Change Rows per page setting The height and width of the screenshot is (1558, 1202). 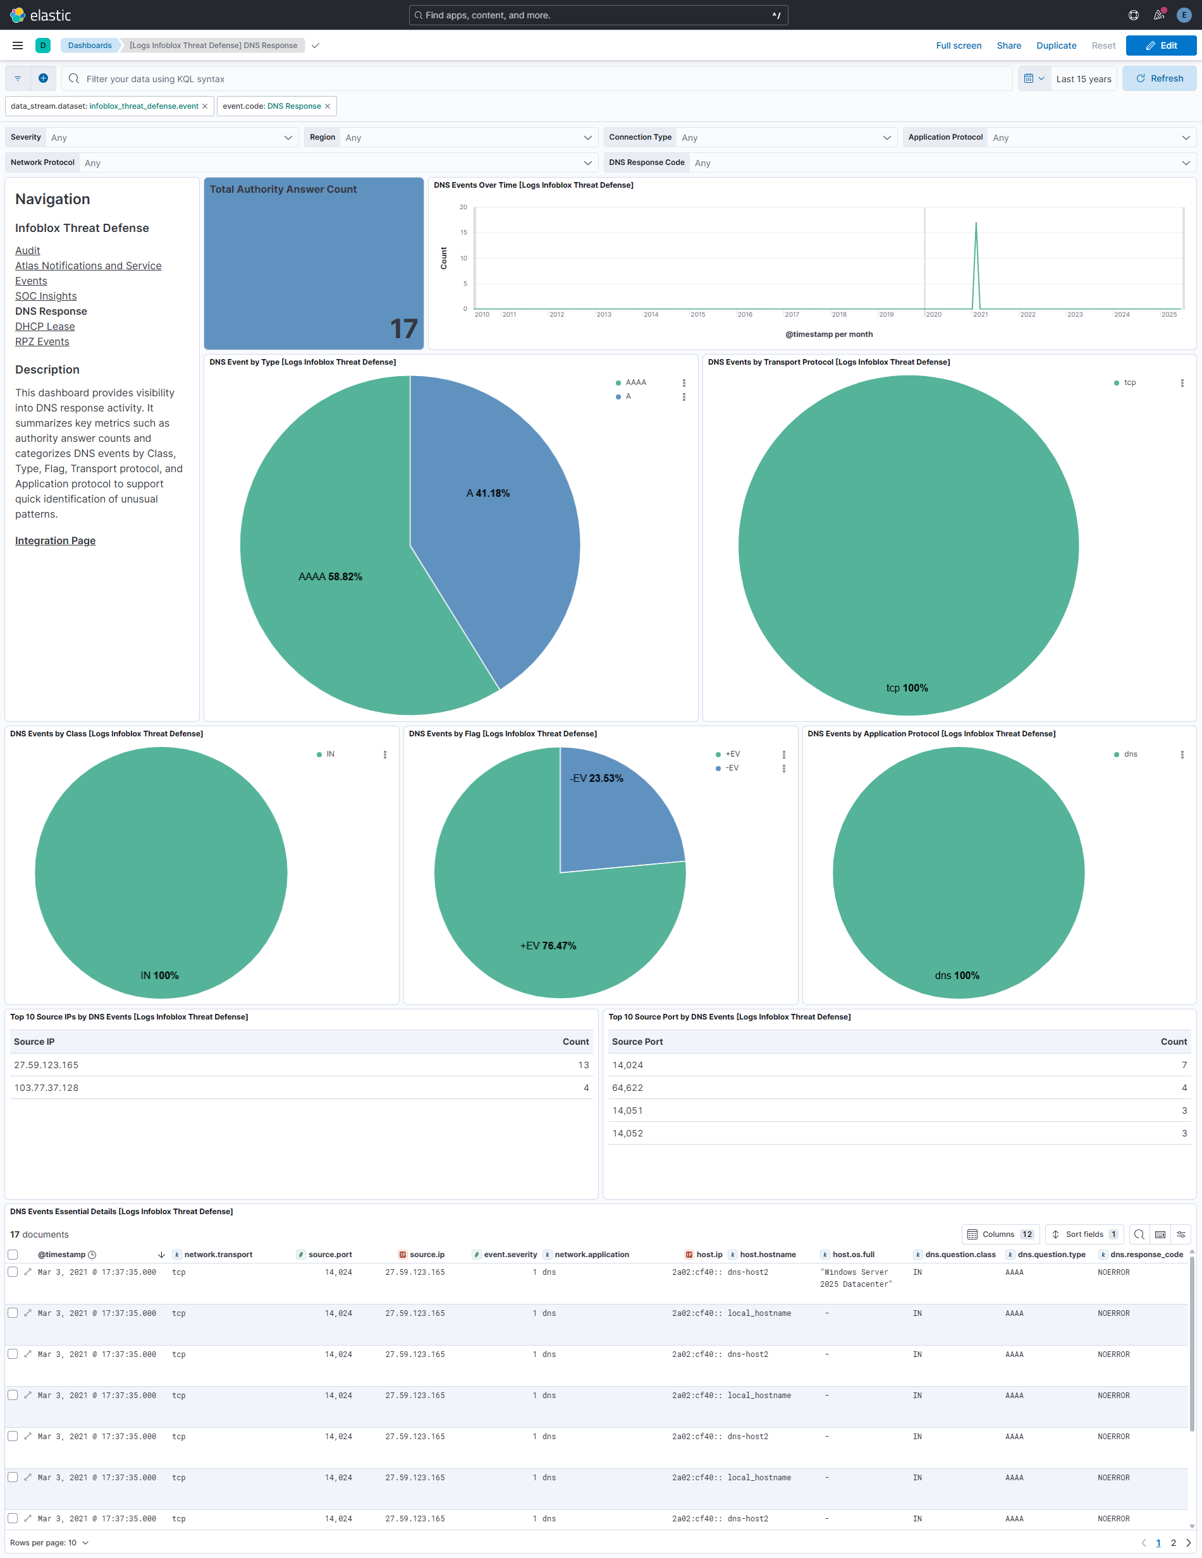pos(49,1542)
